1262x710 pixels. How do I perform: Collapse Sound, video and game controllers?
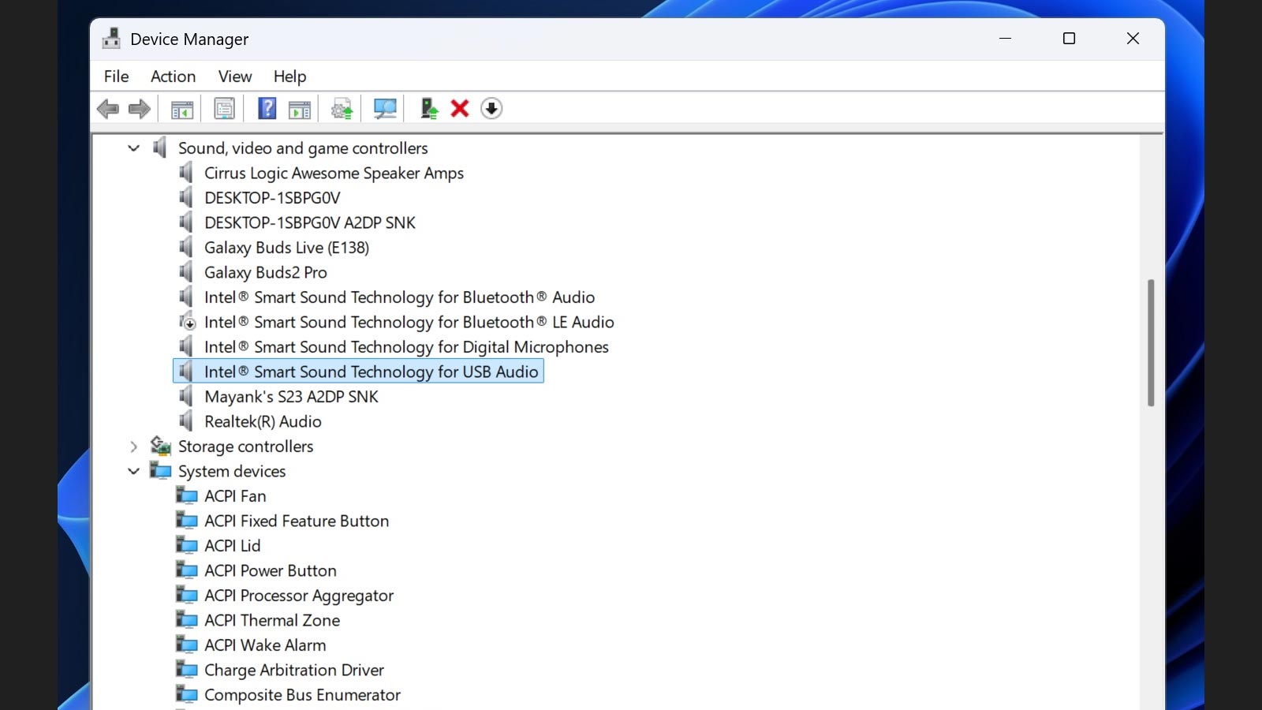[x=134, y=148]
